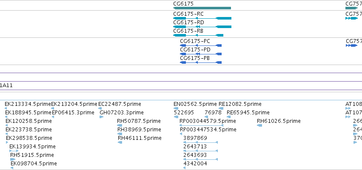362x170 pixels.
Task: Open the EN02562.5prime label link
Action: [x=195, y=104]
